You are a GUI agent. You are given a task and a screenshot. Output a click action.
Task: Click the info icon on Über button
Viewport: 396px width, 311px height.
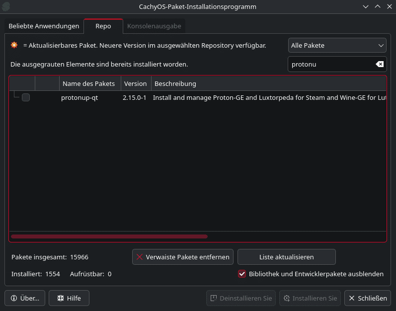click(14, 298)
